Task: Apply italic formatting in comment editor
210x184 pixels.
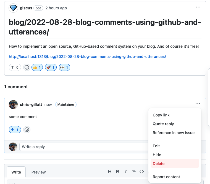Action: pyautogui.click(x=126, y=172)
